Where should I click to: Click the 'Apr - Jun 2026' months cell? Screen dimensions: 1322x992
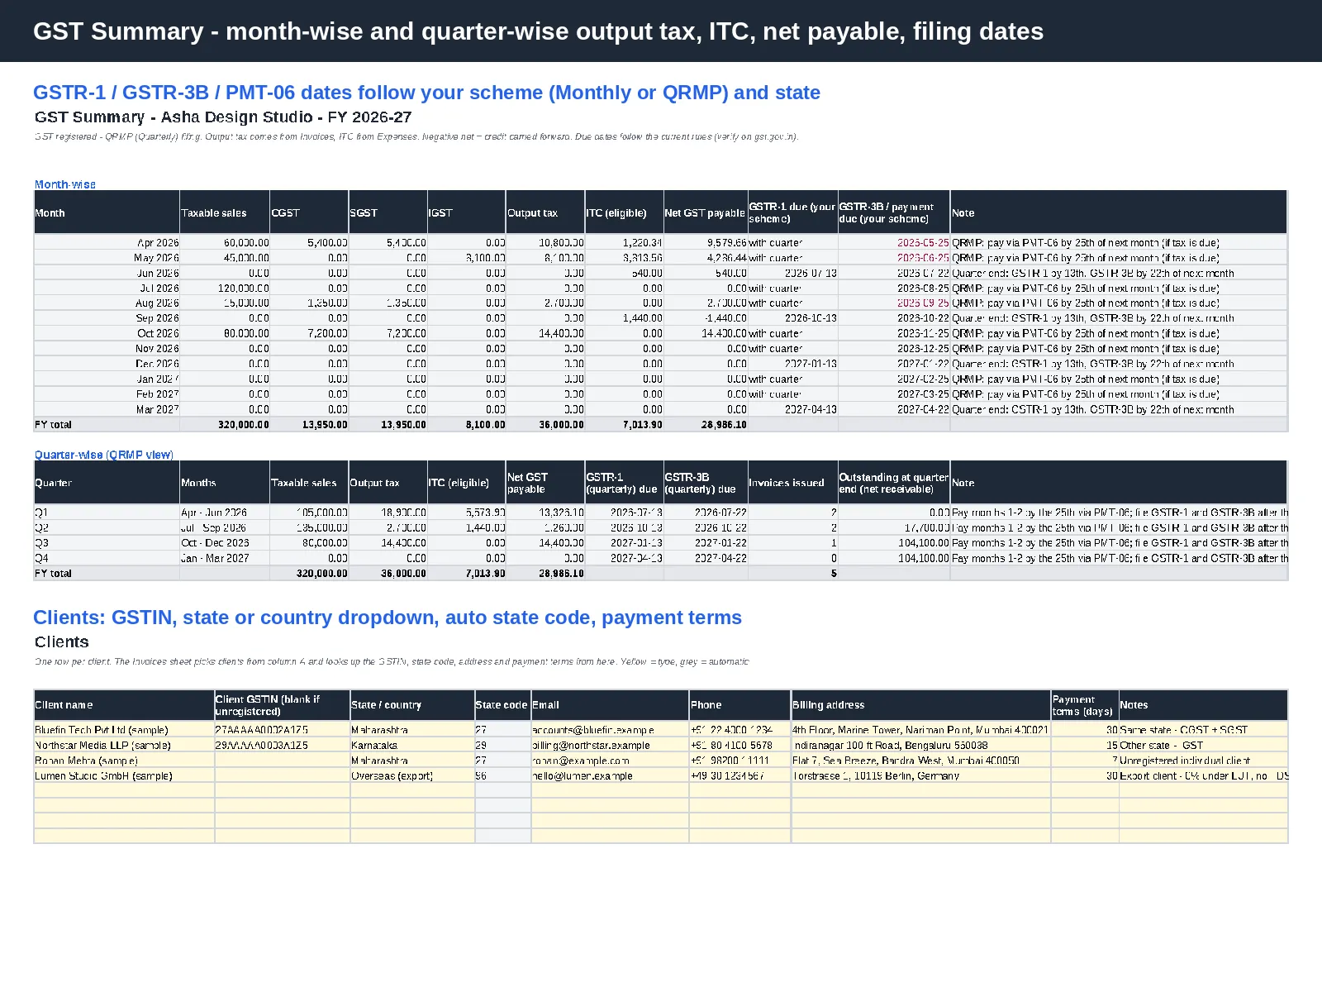[225, 513]
